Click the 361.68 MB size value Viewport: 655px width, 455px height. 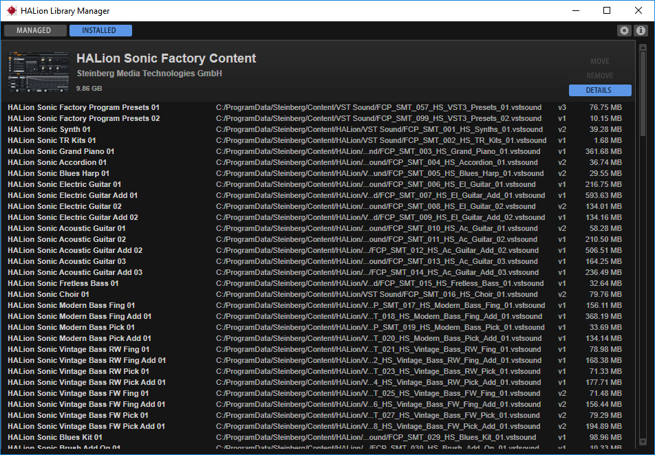[x=603, y=151]
